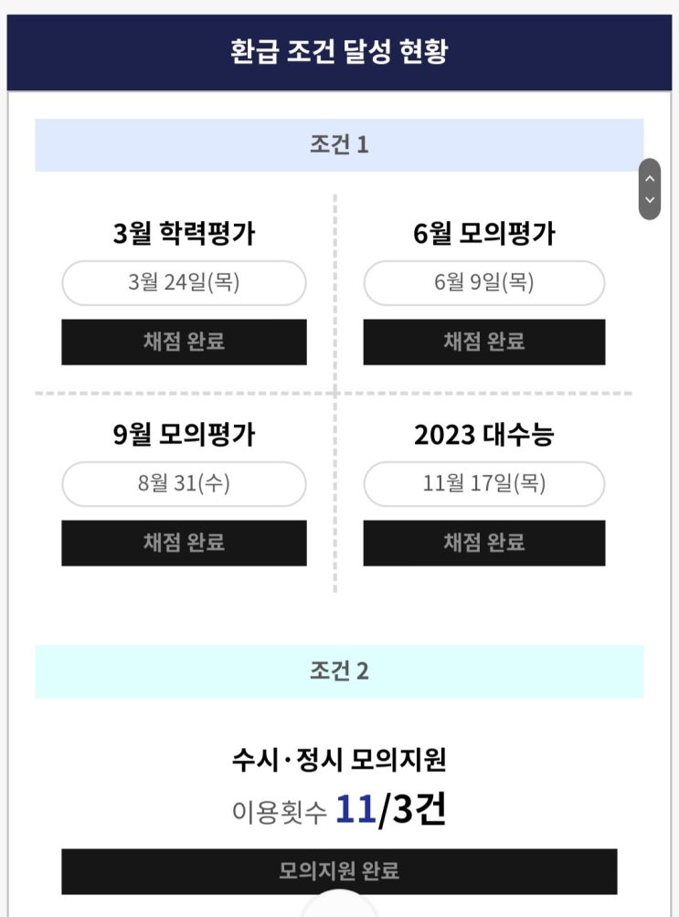The height and width of the screenshot is (917, 679).
Task: Click the 9월 모의평가 heading
Action: [184, 435]
